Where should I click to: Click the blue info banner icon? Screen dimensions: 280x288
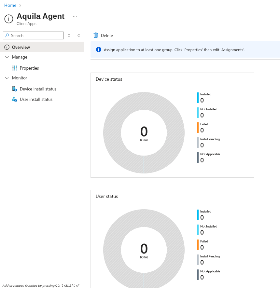pyautogui.click(x=99, y=49)
